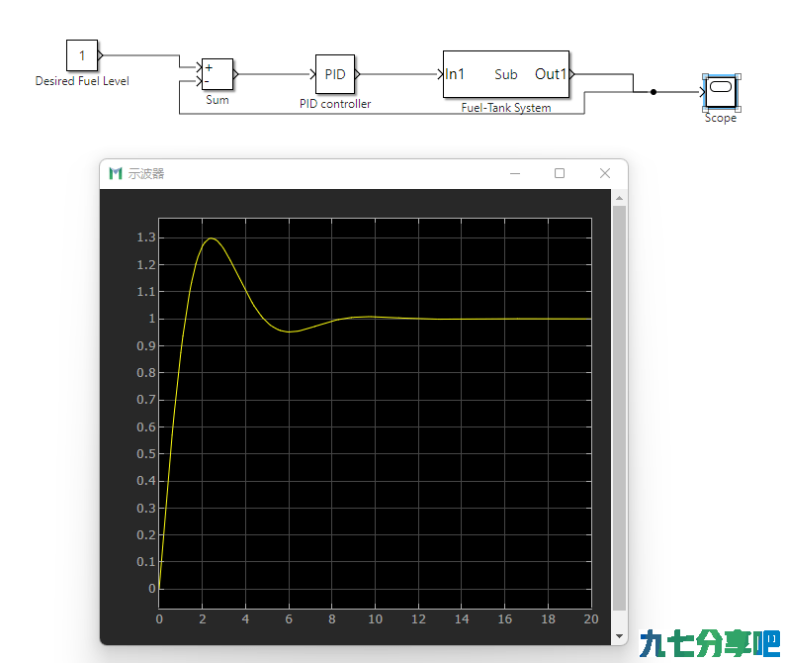Click the peak of the yellow response curve
Image resolution: width=785 pixels, height=663 pixels.
click(212, 238)
